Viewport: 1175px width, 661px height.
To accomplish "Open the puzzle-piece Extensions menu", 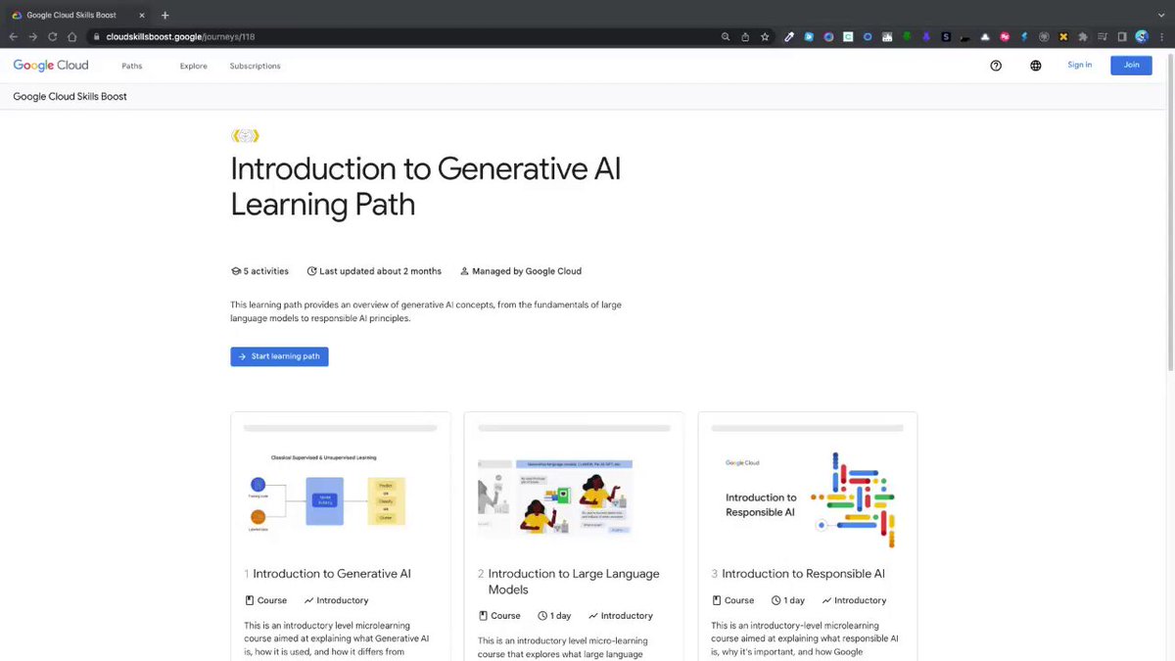I will (x=1083, y=36).
